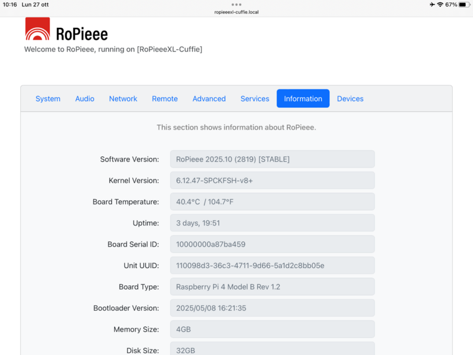Click the Software Version field

point(272,159)
